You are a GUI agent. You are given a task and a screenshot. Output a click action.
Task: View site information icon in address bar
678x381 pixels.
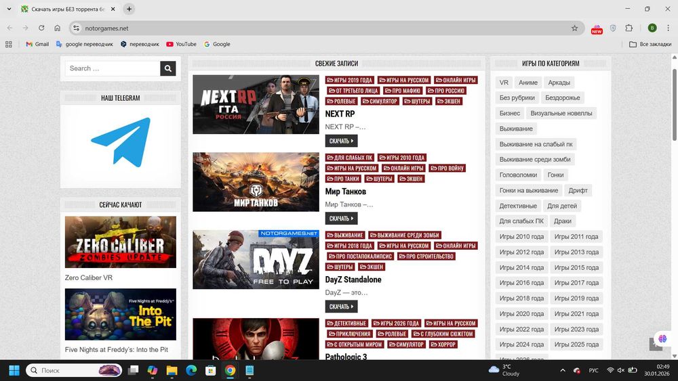tap(77, 28)
